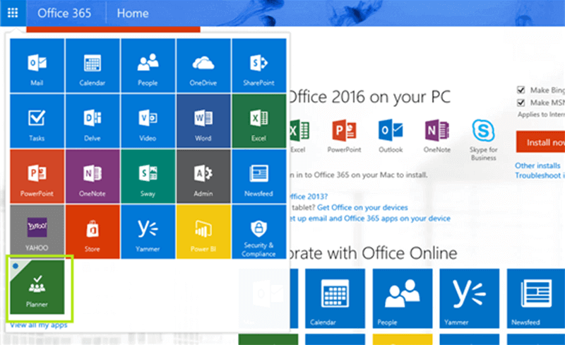Click Home in the top bar

(133, 13)
